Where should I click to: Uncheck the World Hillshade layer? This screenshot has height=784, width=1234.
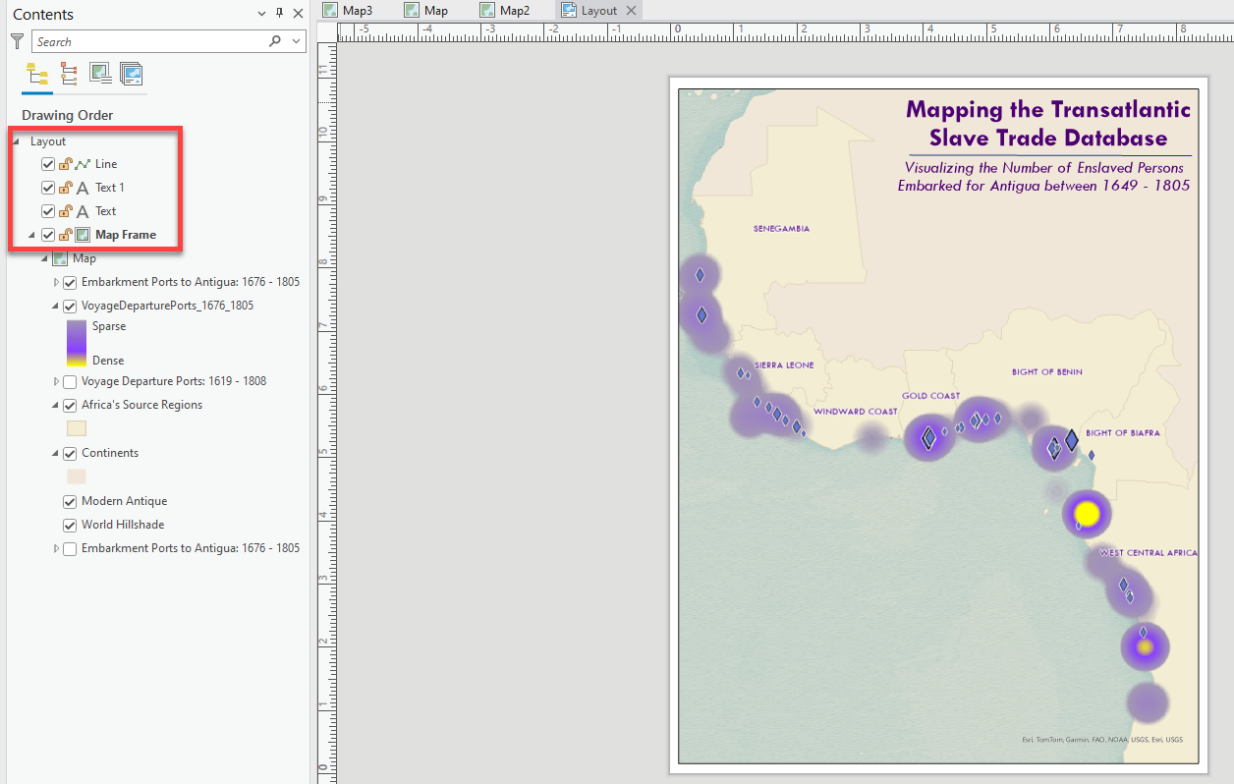coord(70,525)
